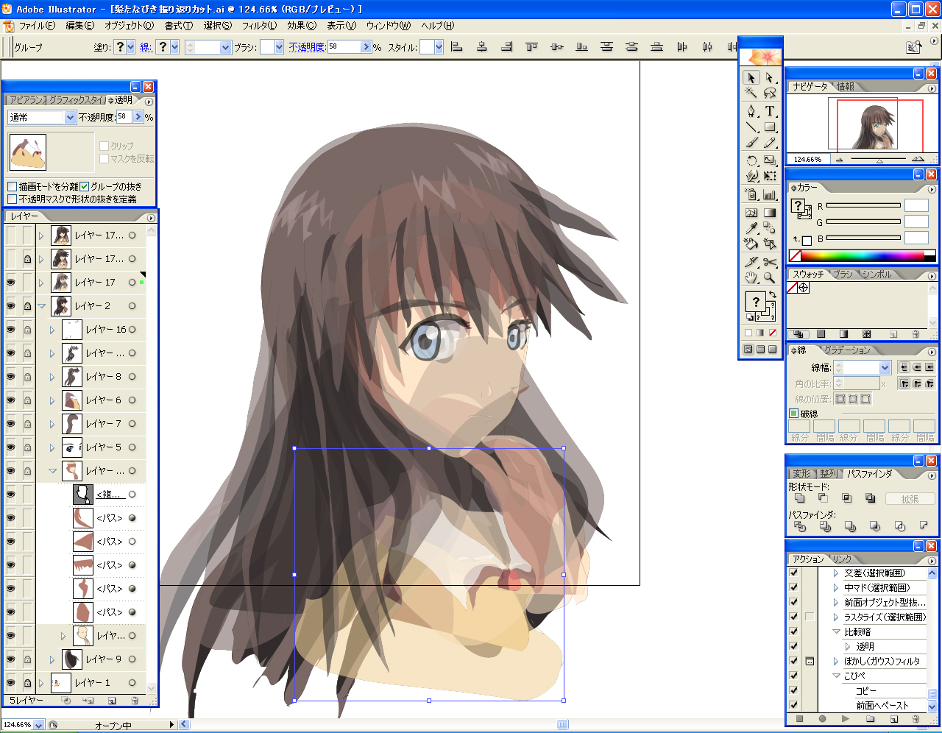Activate the Type (T) tool

tap(770, 111)
